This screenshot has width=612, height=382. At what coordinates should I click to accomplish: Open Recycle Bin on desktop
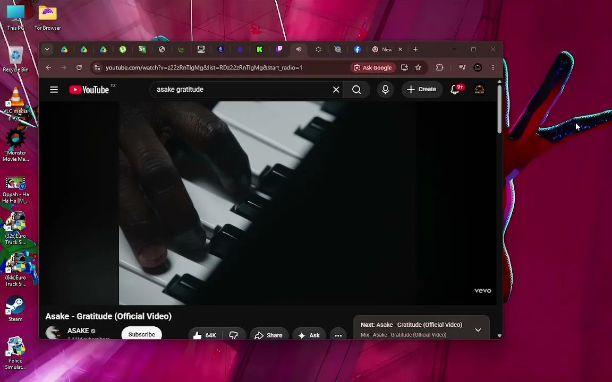[15, 59]
